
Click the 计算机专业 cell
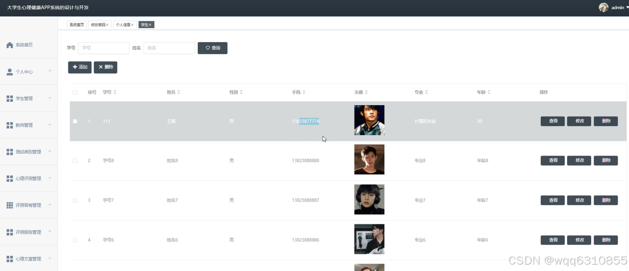[425, 121]
